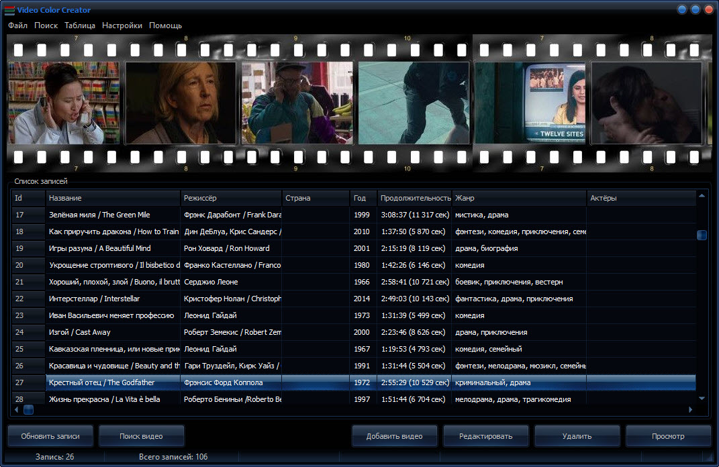
Task: Click horizontal scrollbar right arrow
Action: (x=691, y=410)
